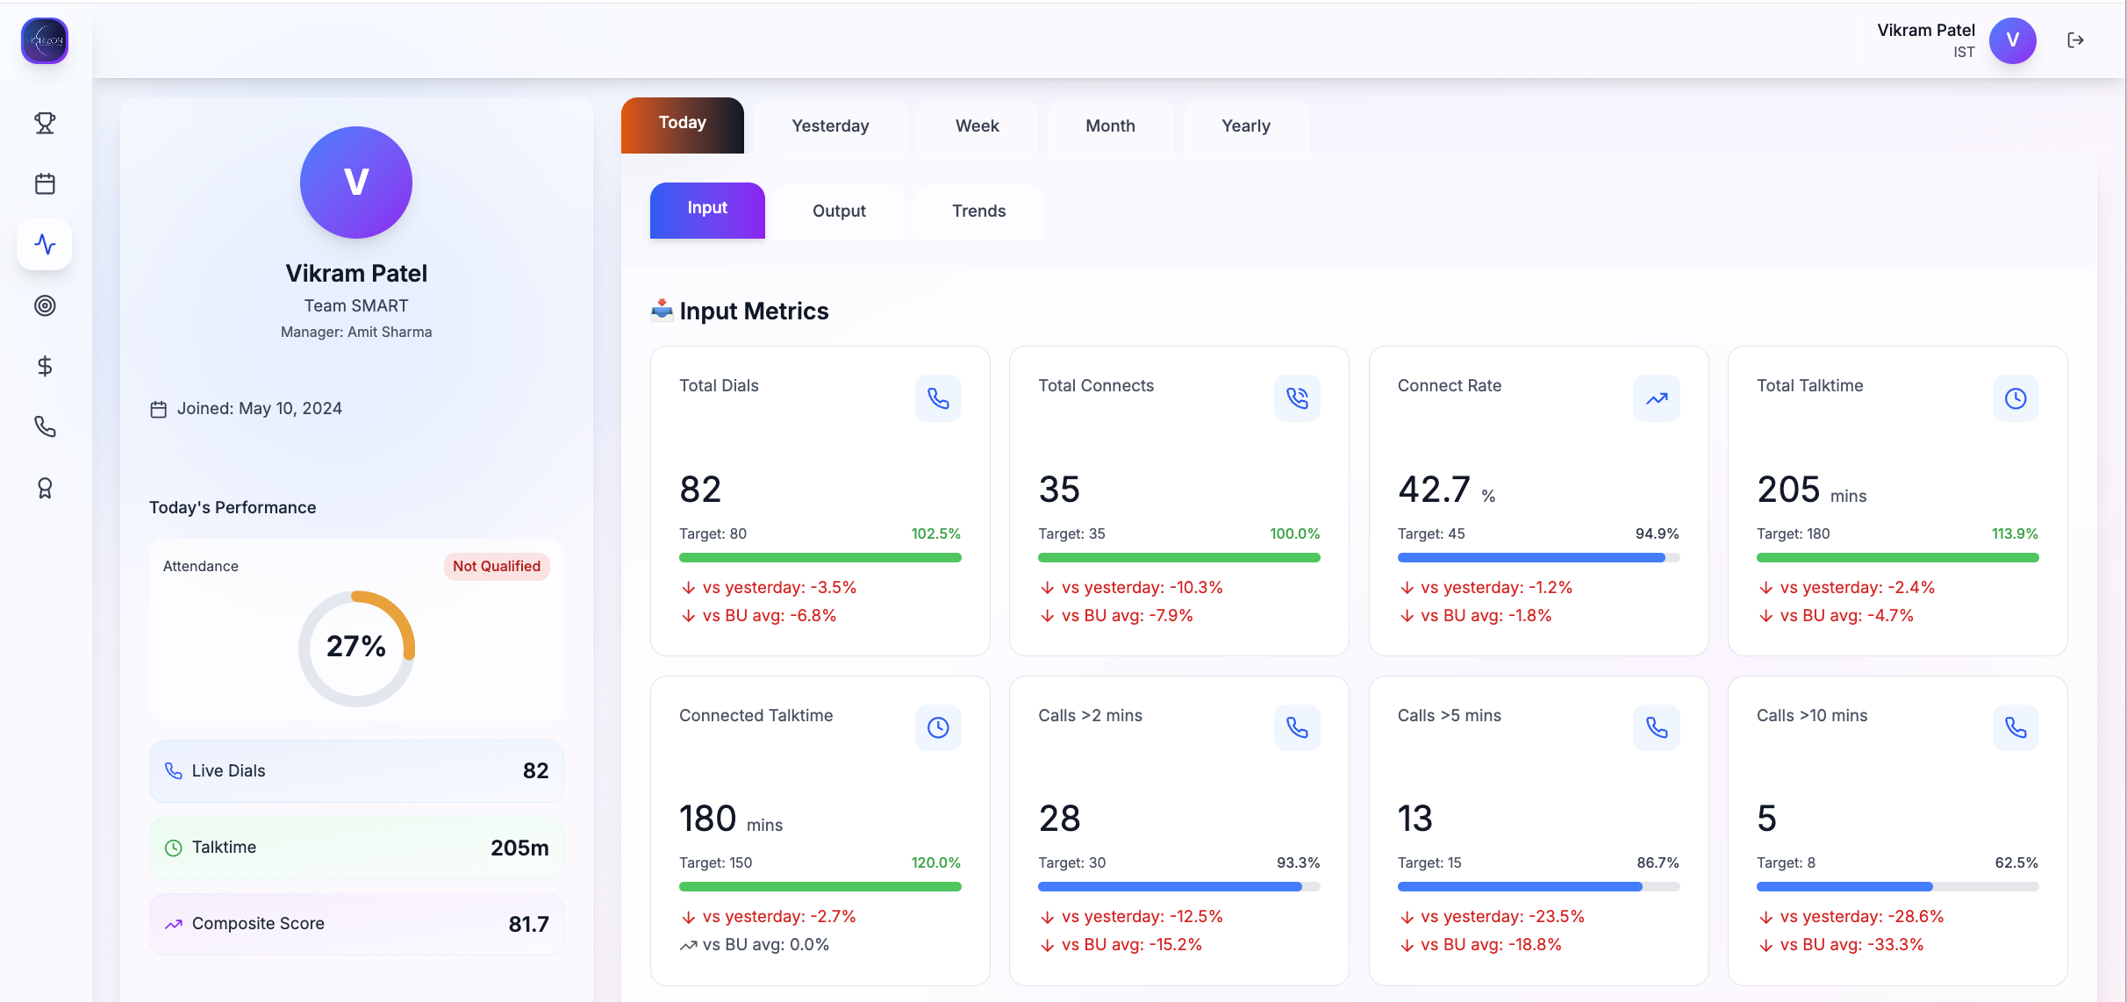Switch to the Yesterday tab
Screen dimensions: 2127x1002
click(x=830, y=125)
